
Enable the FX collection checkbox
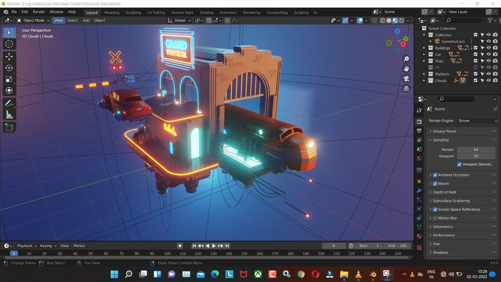[x=475, y=67]
